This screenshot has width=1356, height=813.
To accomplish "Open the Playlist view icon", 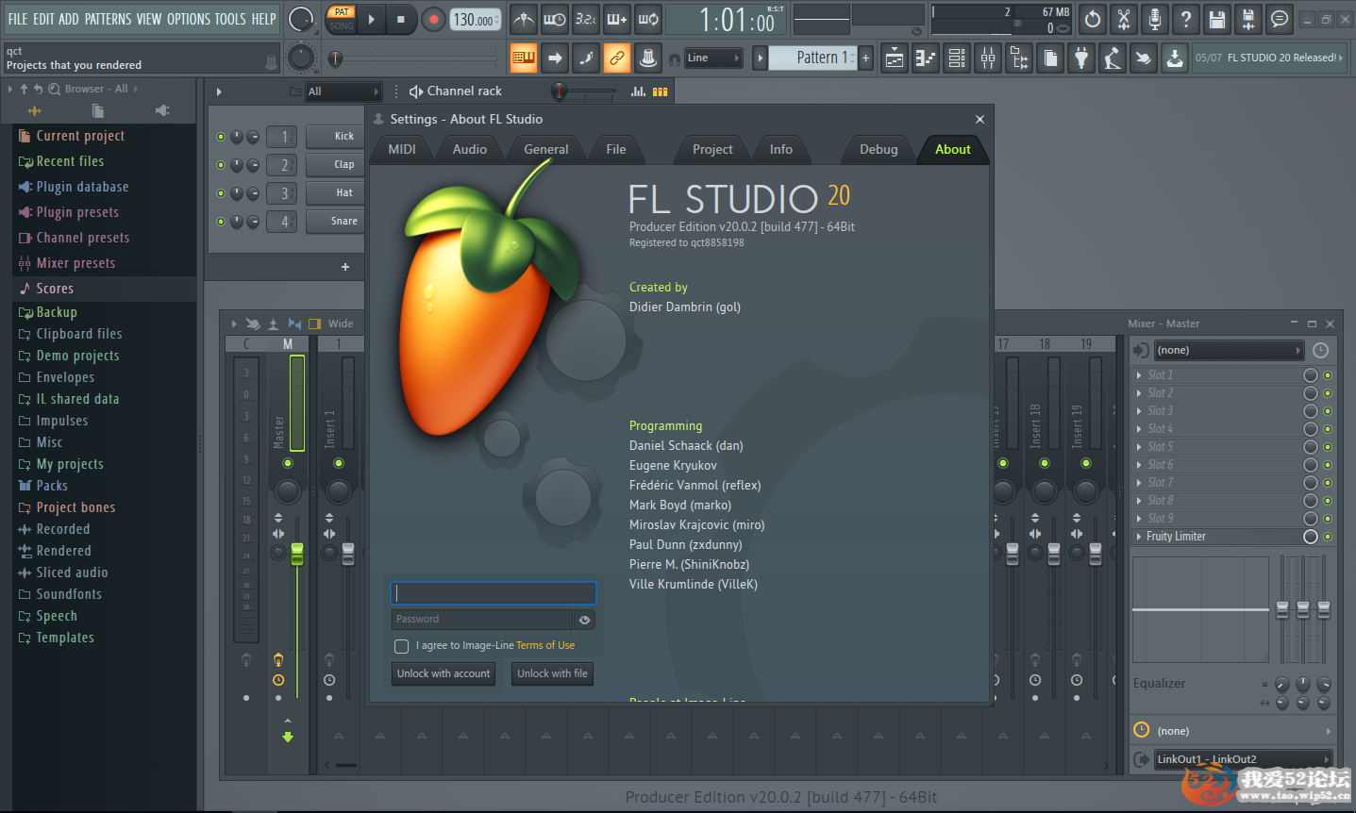I will click(x=895, y=58).
